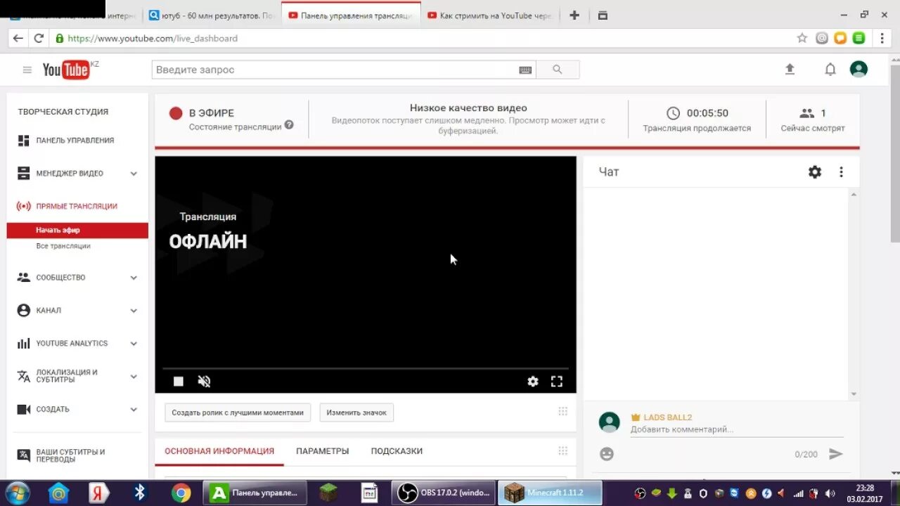Viewport: 900px width, 506px height.
Task: Click the video player progress bar
Action: pos(365,368)
